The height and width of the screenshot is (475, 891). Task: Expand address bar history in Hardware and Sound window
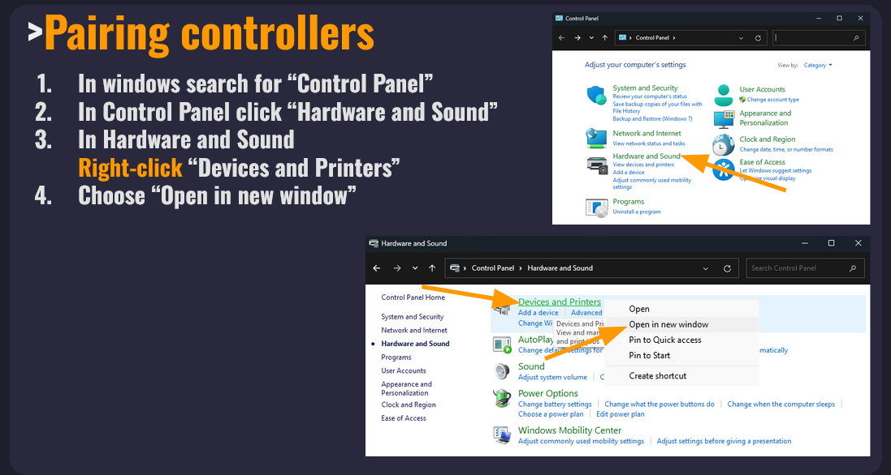point(705,268)
